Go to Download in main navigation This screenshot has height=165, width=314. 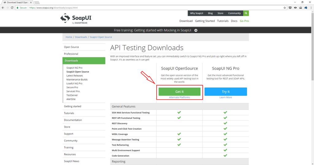186,21
